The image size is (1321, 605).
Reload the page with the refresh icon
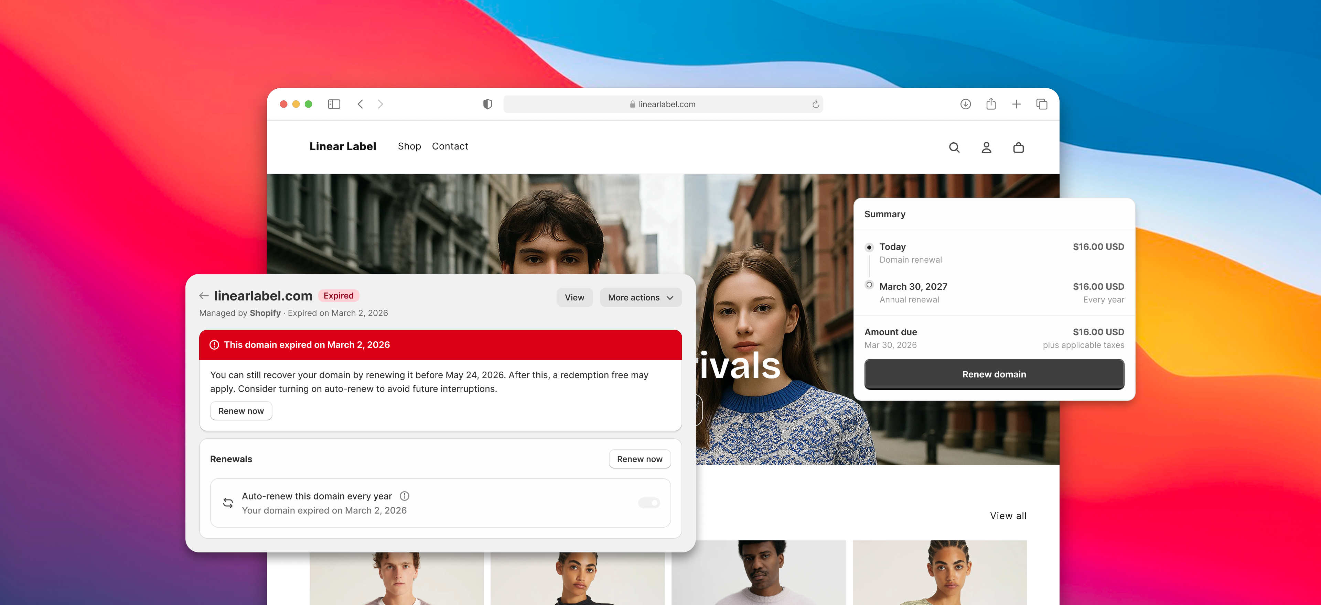[815, 104]
